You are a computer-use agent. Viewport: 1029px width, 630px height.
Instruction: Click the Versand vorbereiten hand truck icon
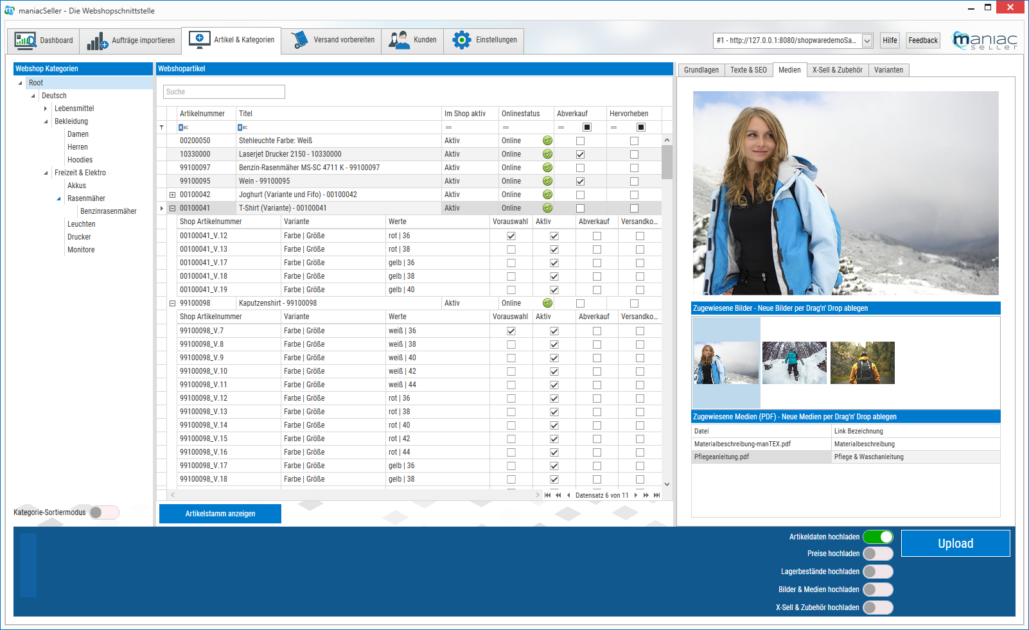[x=299, y=40]
